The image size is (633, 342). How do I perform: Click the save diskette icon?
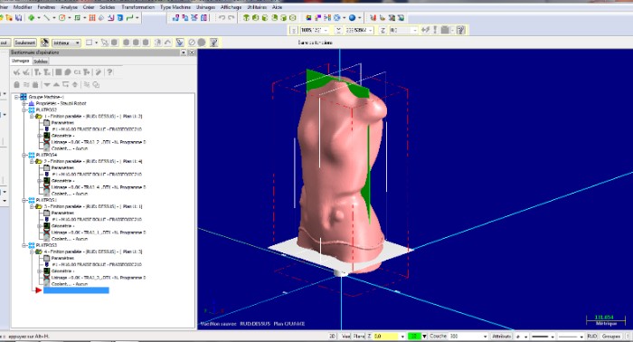[x=18, y=18]
